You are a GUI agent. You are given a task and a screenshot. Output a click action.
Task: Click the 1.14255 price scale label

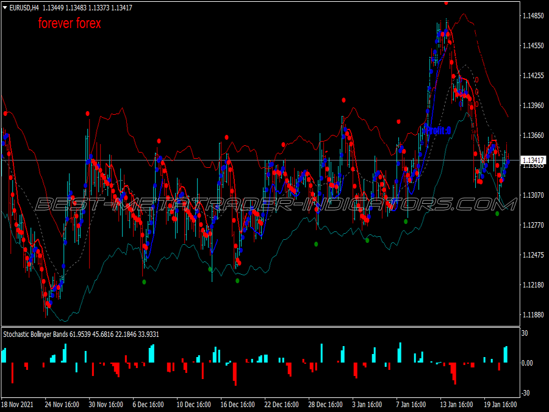(533, 75)
